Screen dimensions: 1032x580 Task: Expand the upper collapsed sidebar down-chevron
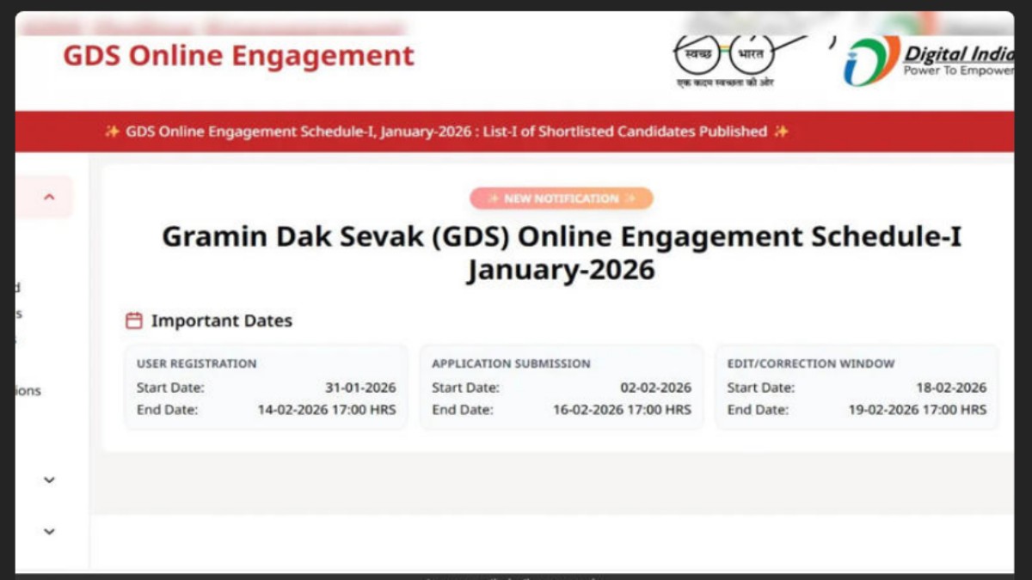[x=49, y=480]
